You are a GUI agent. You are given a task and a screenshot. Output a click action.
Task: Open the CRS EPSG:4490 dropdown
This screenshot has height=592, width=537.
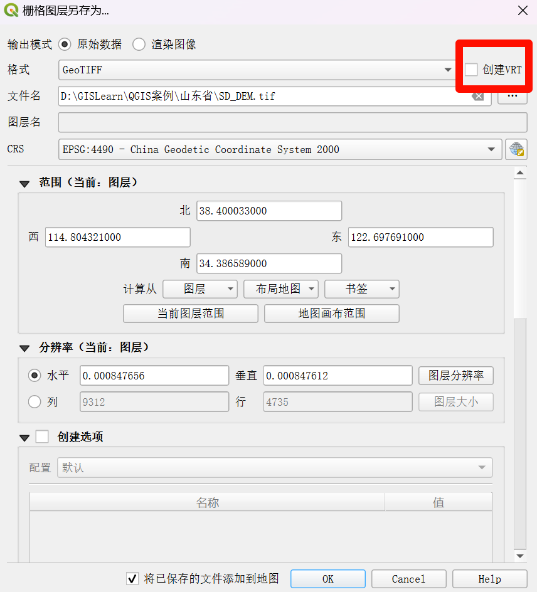point(280,149)
